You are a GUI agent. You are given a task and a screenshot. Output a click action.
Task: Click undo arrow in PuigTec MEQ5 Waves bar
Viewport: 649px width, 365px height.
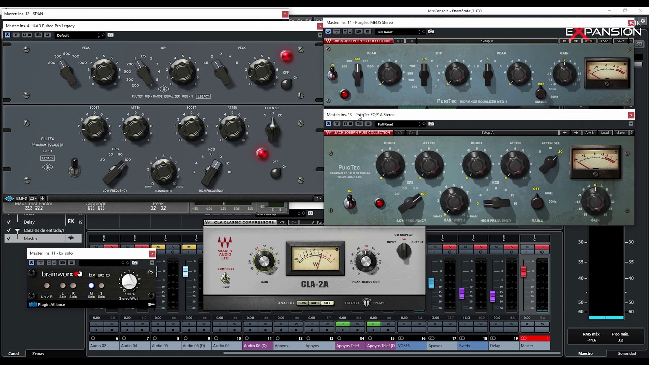coord(400,41)
